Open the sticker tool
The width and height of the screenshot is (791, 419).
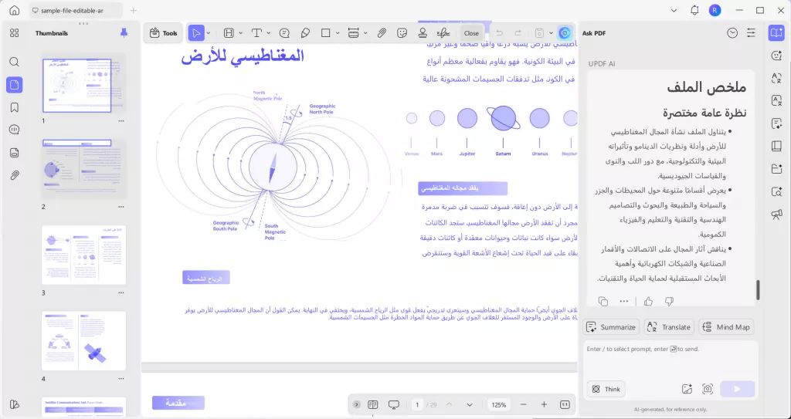pos(402,33)
